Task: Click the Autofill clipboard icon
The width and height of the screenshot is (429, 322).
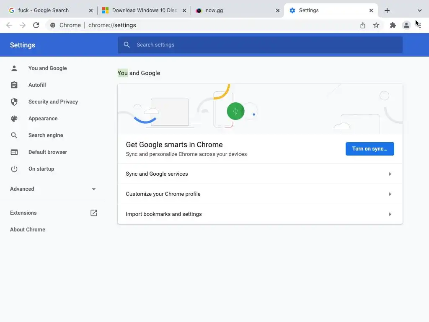Action: click(x=14, y=85)
